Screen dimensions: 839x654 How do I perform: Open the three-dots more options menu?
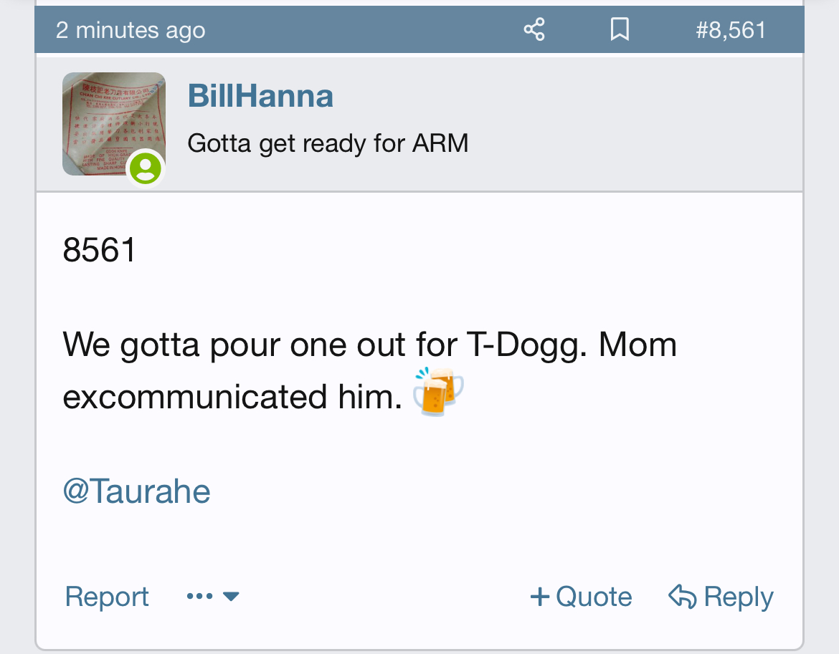[x=199, y=596]
